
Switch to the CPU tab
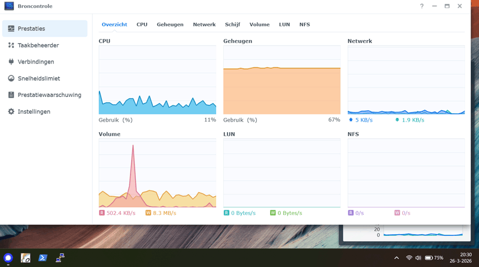(142, 25)
